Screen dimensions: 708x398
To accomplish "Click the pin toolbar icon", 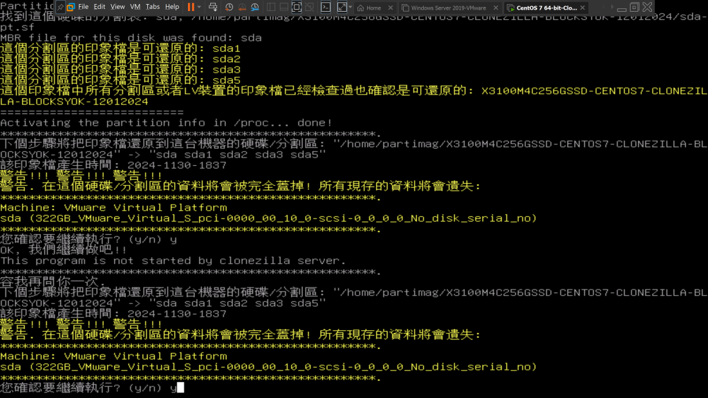I will coord(60,7).
